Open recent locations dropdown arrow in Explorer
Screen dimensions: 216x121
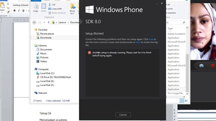click(44, 23)
